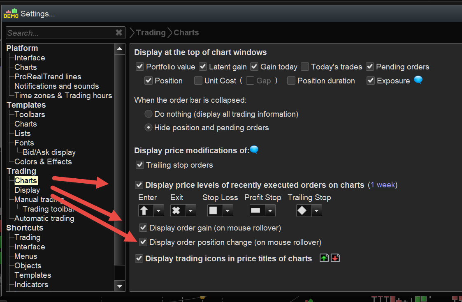Viewport: 462px width, 302px height.
Task: Click the green up-arrow trading icon
Action: pos(324,258)
